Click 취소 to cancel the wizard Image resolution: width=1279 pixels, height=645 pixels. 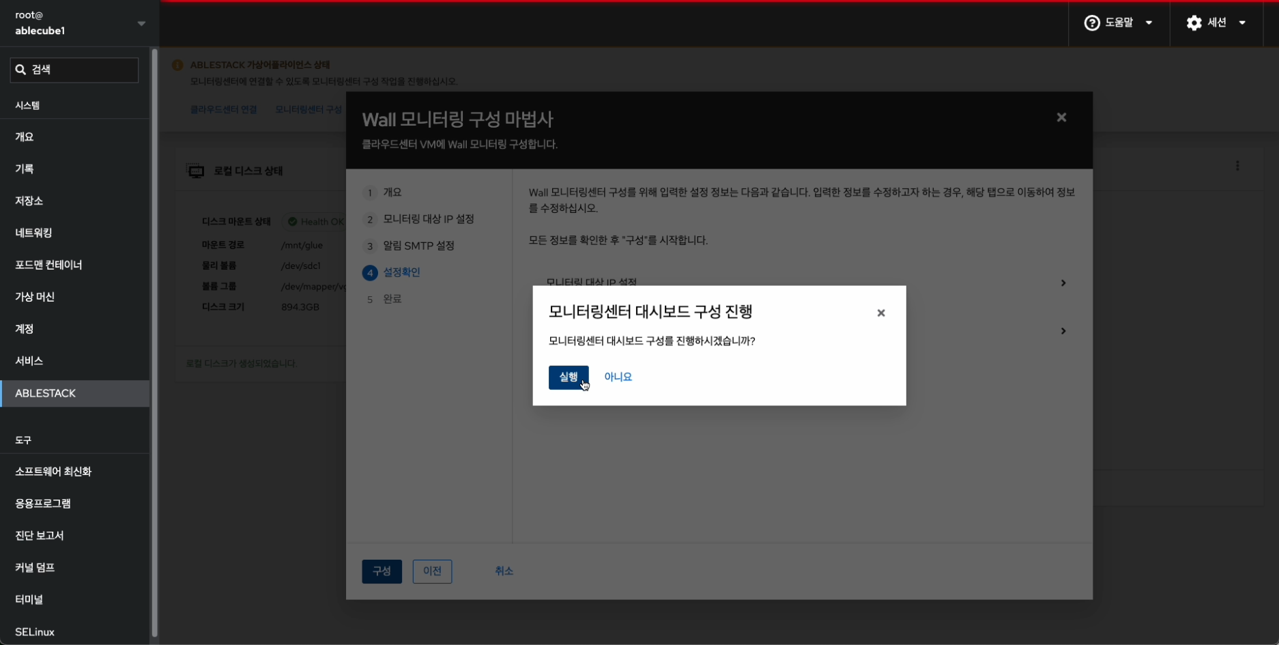(504, 571)
